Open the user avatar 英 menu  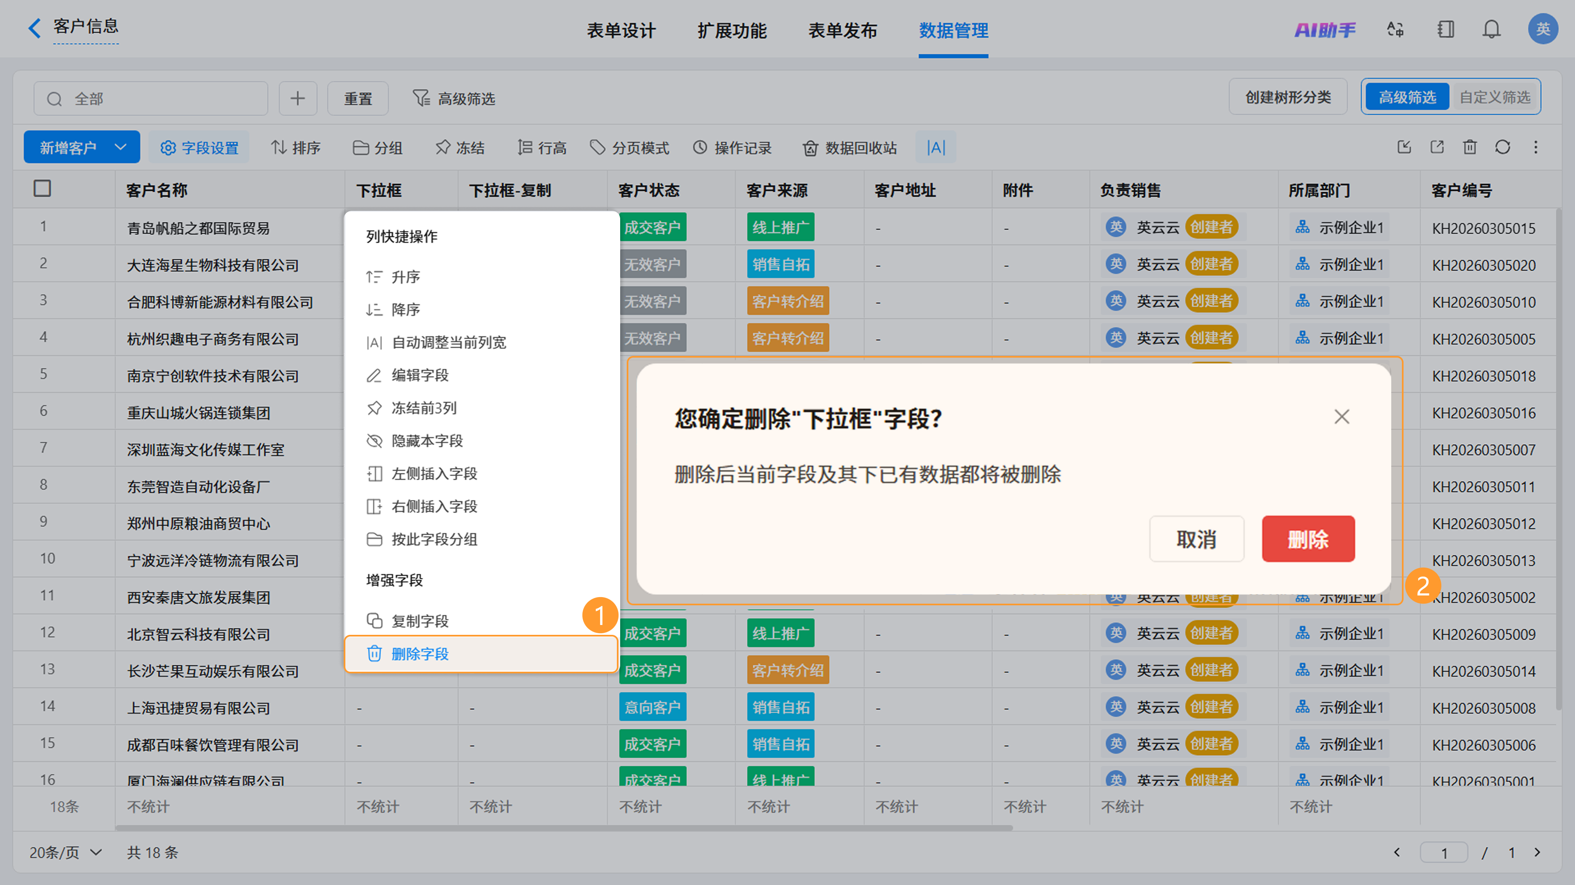point(1543,29)
